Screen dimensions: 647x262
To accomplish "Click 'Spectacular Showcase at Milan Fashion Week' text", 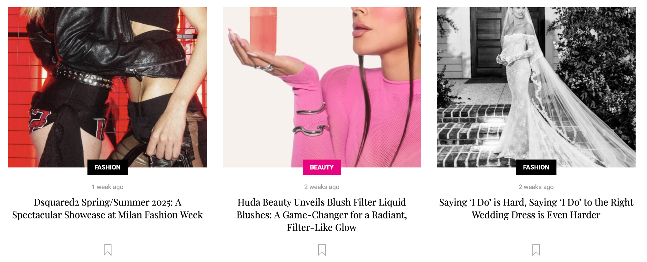I will (107, 215).
